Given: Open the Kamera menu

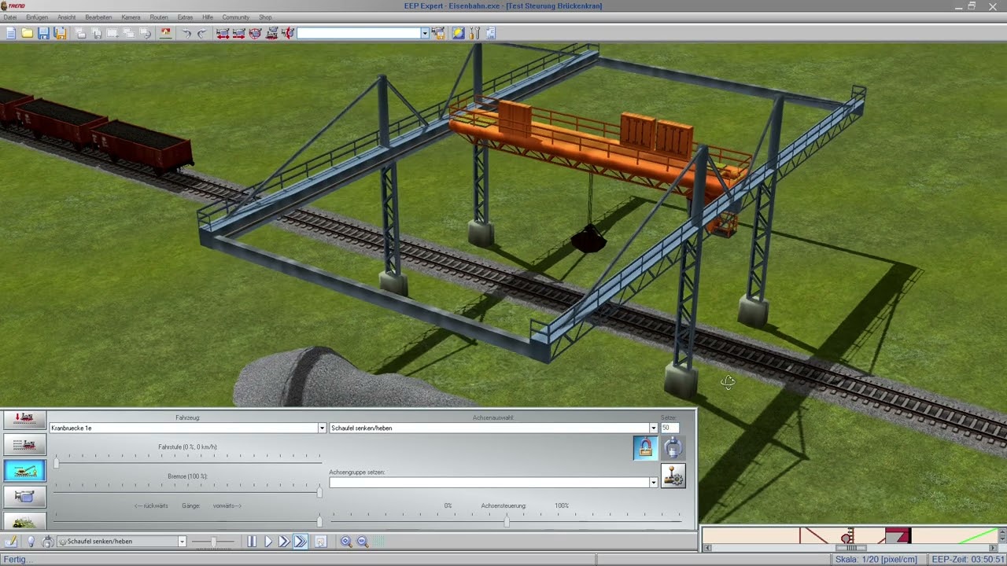Looking at the screenshot, I should click(131, 17).
